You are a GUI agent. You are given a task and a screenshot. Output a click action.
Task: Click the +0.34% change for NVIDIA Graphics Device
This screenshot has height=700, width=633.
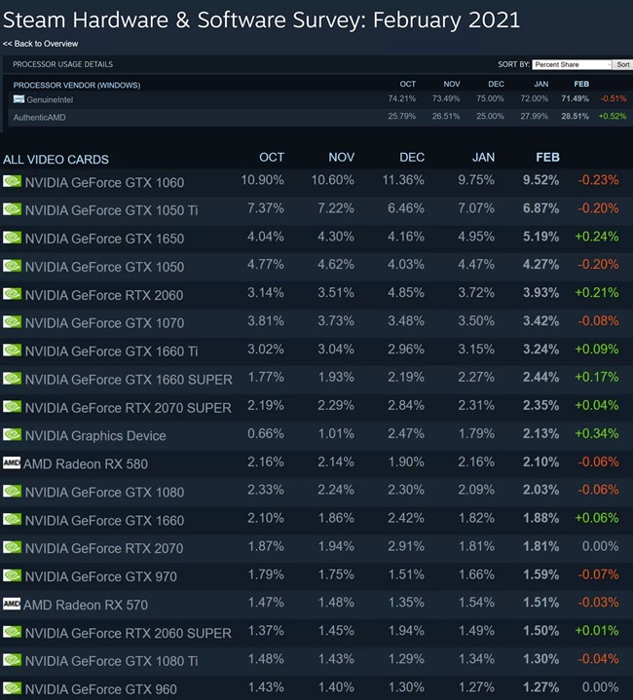click(596, 433)
